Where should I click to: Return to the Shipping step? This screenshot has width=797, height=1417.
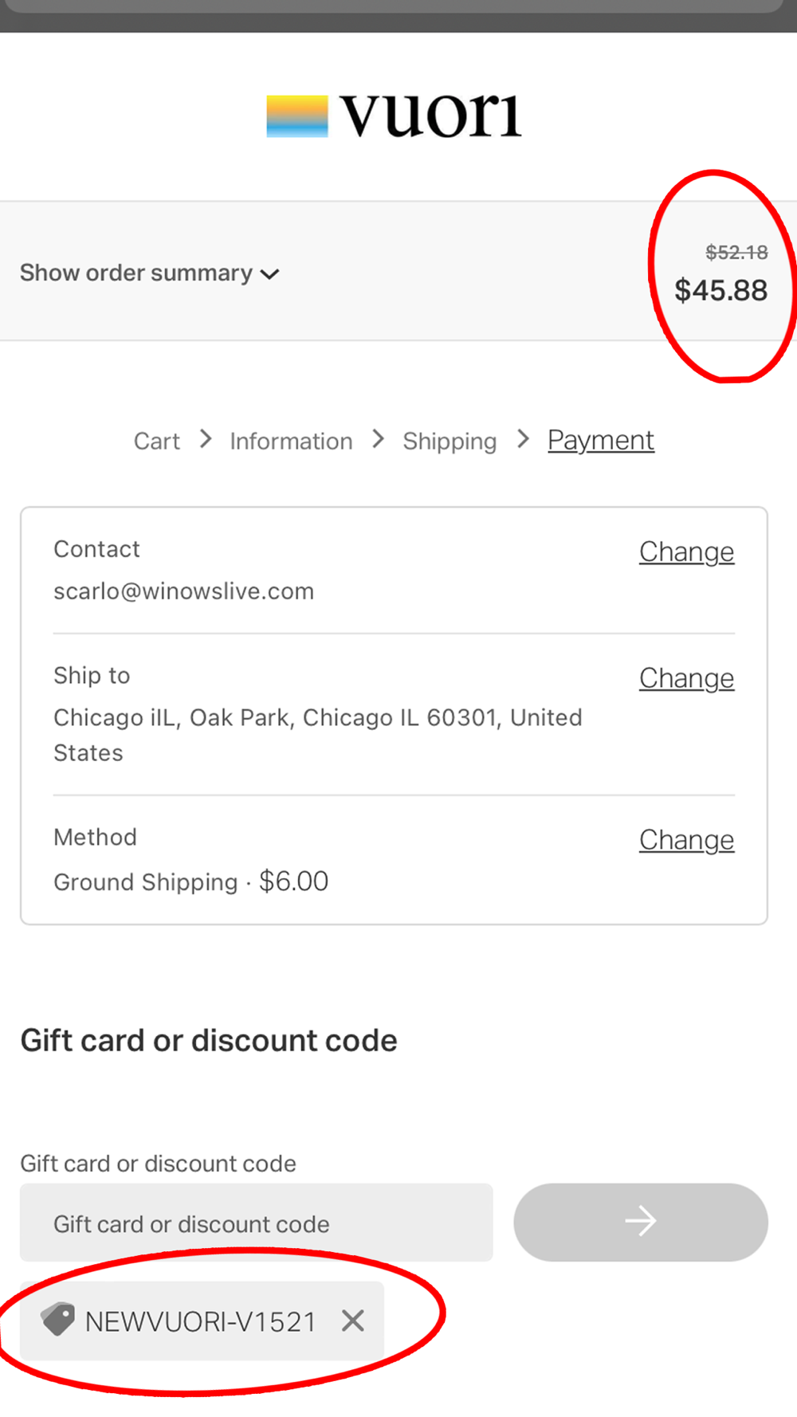pos(450,442)
